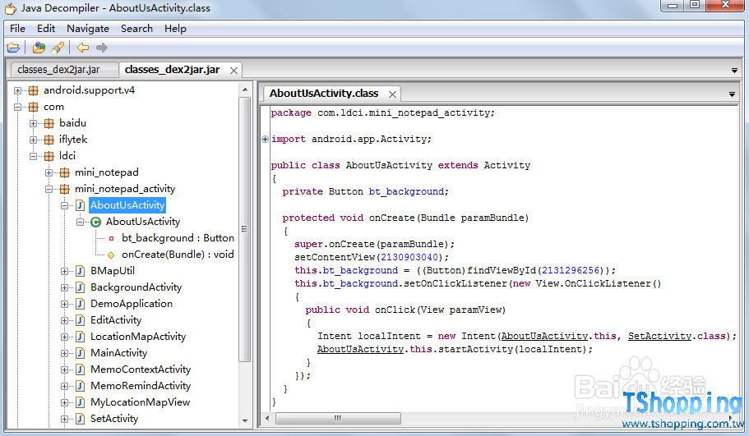Click the Backward navigation arrow
This screenshot has width=749, height=436.
point(83,48)
